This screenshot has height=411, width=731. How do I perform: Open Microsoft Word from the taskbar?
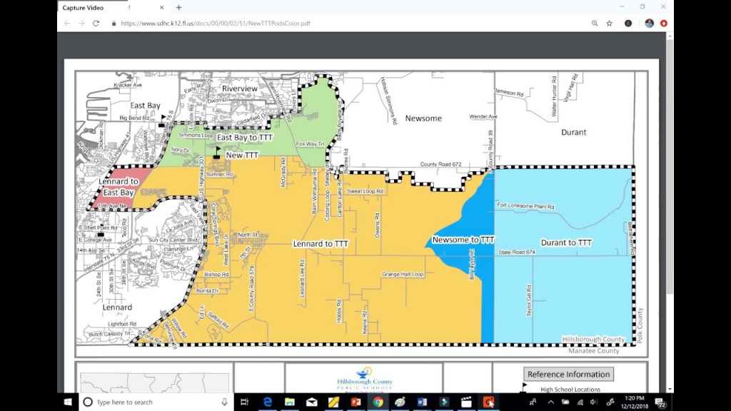coord(422,402)
